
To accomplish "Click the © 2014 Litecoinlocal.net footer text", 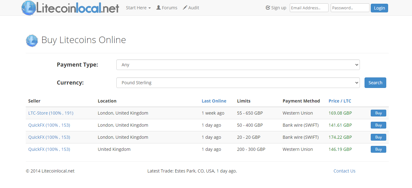I will (x=50, y=171).
